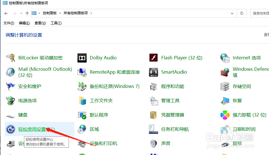Go up one level with up arrow
Image resolution: width=269 pixels, height=155 pixels.
[27, 13]
